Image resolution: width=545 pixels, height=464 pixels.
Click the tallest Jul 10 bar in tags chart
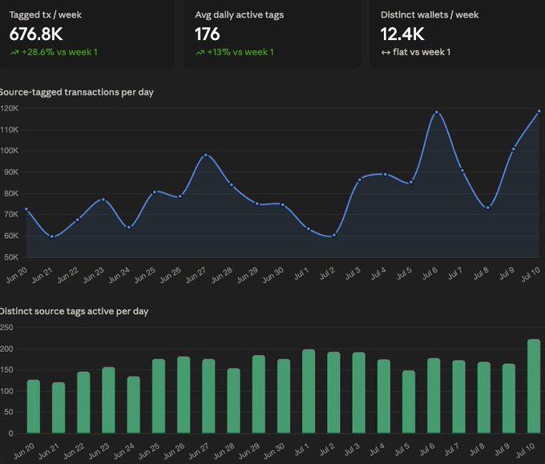534,386
